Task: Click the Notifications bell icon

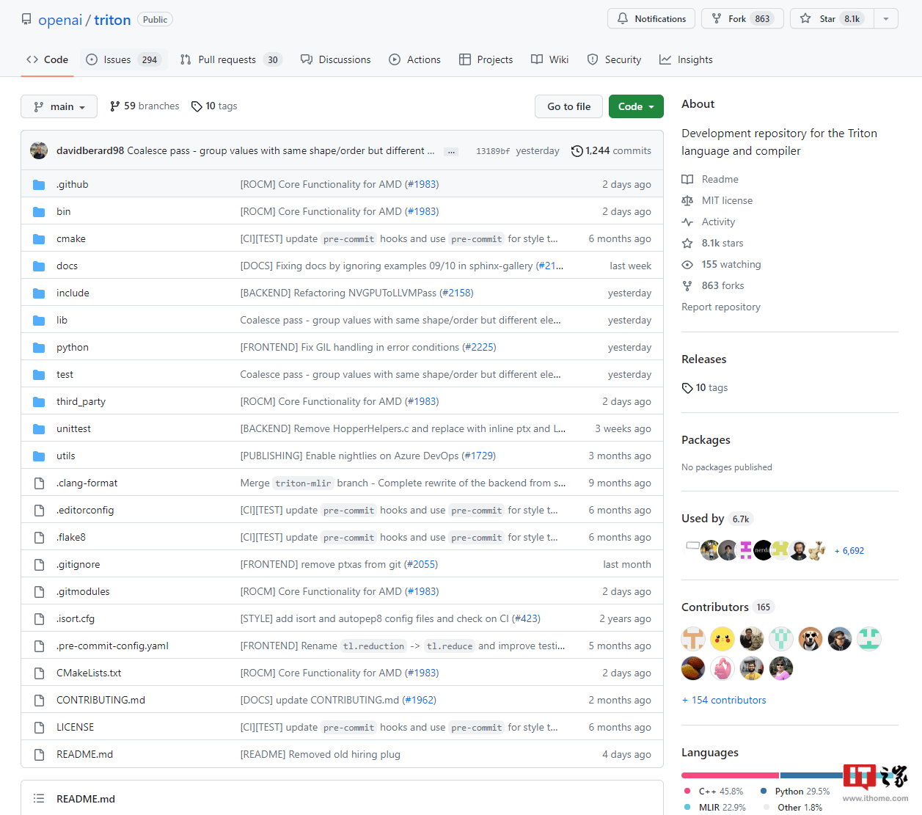Action: 623,19
